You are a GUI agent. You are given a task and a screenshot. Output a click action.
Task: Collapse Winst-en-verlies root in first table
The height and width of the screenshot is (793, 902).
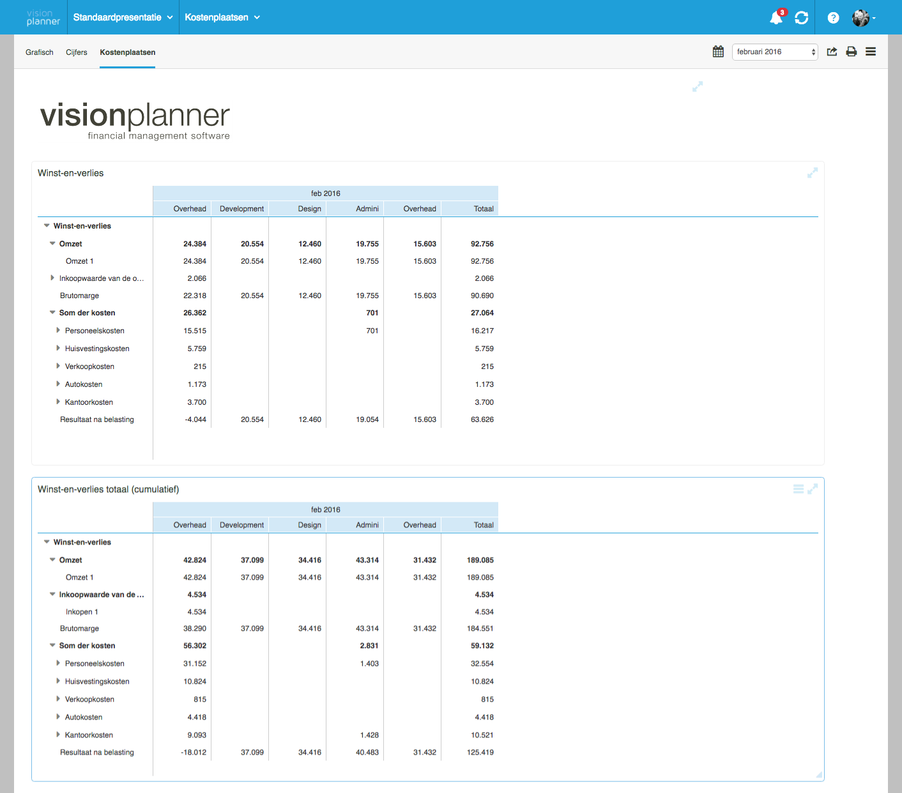(47, 225)
